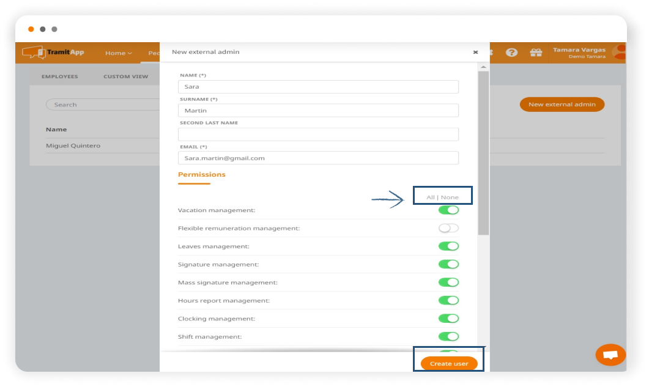The image size is (649, 387).
Task: Click the gift icon in header
Action: click(536, 53)
